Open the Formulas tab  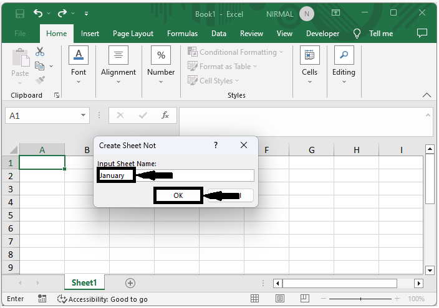(x=182, y=34)
